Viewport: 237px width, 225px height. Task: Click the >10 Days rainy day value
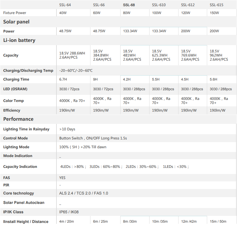pyautogui.click(x=67, y=129)
